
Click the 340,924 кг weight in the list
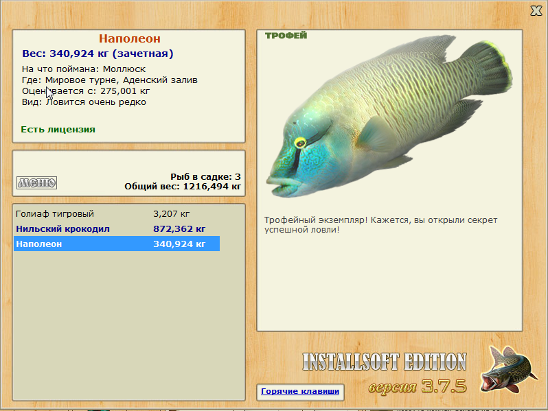coord(179,244)
